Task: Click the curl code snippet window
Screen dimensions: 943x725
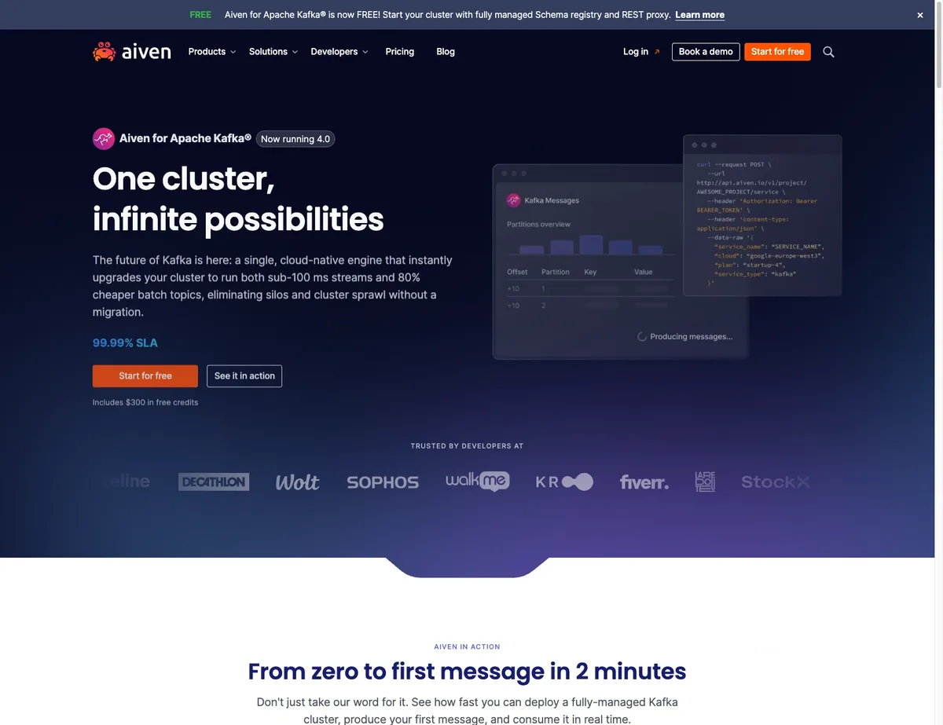Action: click(x=762, y=216)
